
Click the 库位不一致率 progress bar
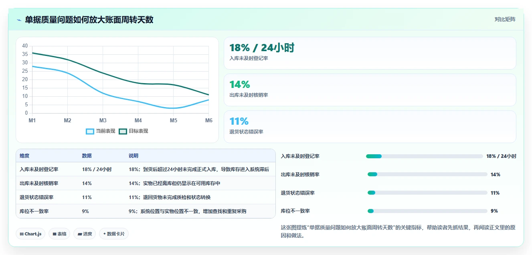click(427, 211)
